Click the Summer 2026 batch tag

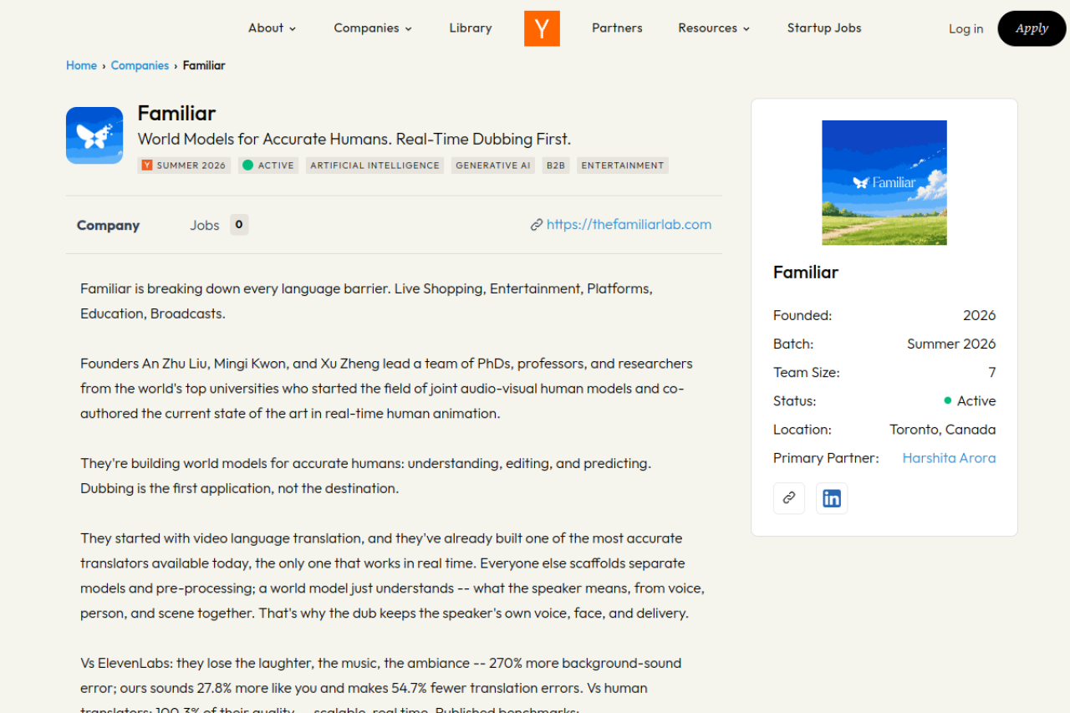coord(184,166)
